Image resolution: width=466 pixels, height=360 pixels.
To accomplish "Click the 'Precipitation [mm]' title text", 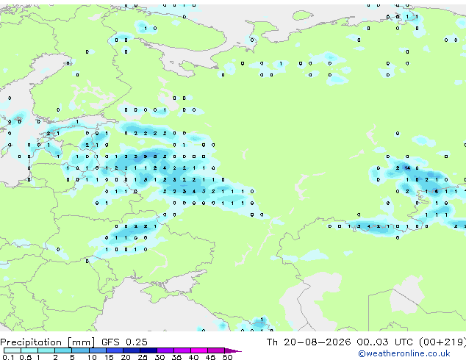I will pyautogui.click(x=48, y=342).
